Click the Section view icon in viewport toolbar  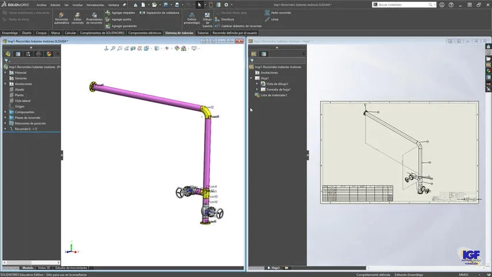(133, 48)
